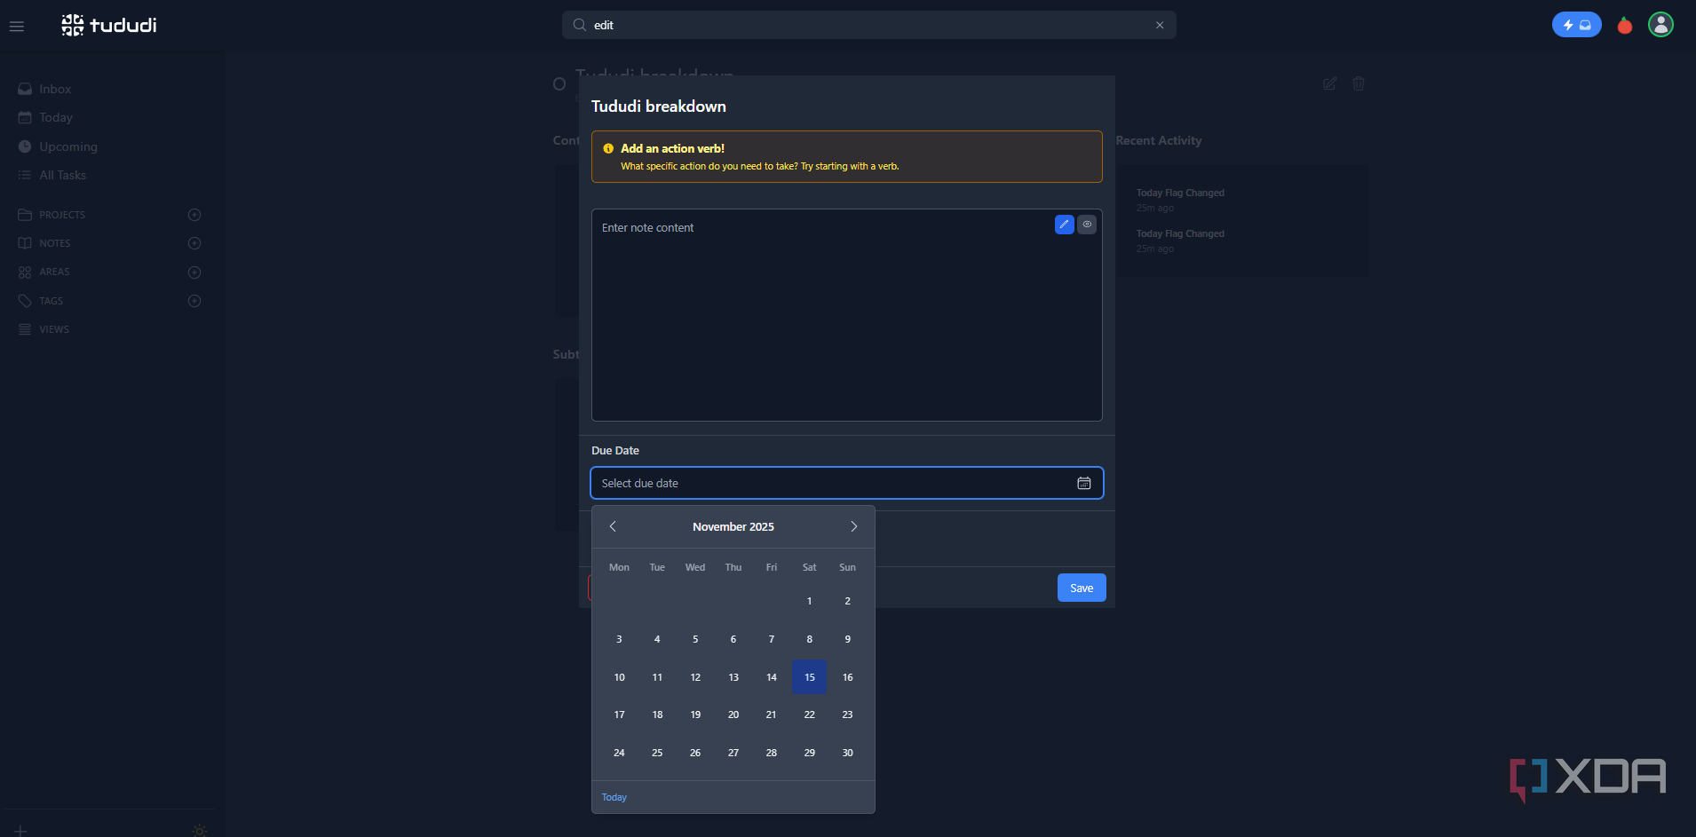Delete the task with trash icon
Screen dimensions: 1696x837
coord(1359,83)
